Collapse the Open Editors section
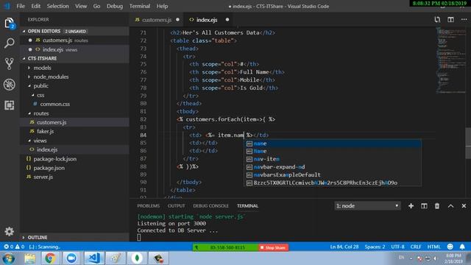 pos(75,31)
